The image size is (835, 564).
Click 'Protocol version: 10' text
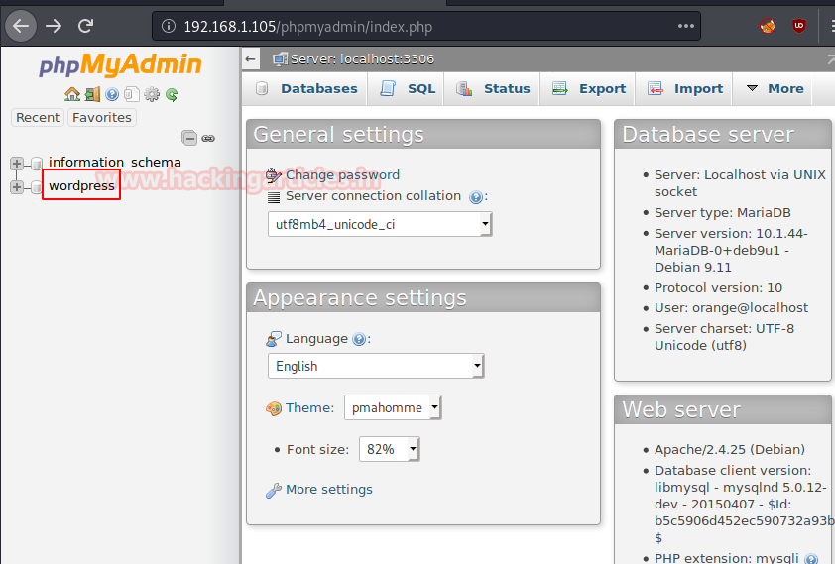(718, 287)
